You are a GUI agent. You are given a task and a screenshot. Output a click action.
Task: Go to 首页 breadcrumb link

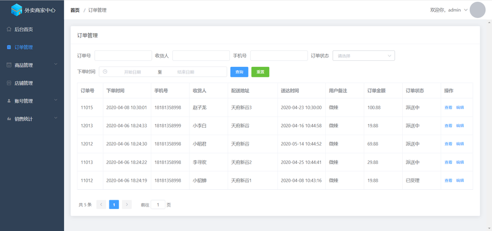click(75, 10)
